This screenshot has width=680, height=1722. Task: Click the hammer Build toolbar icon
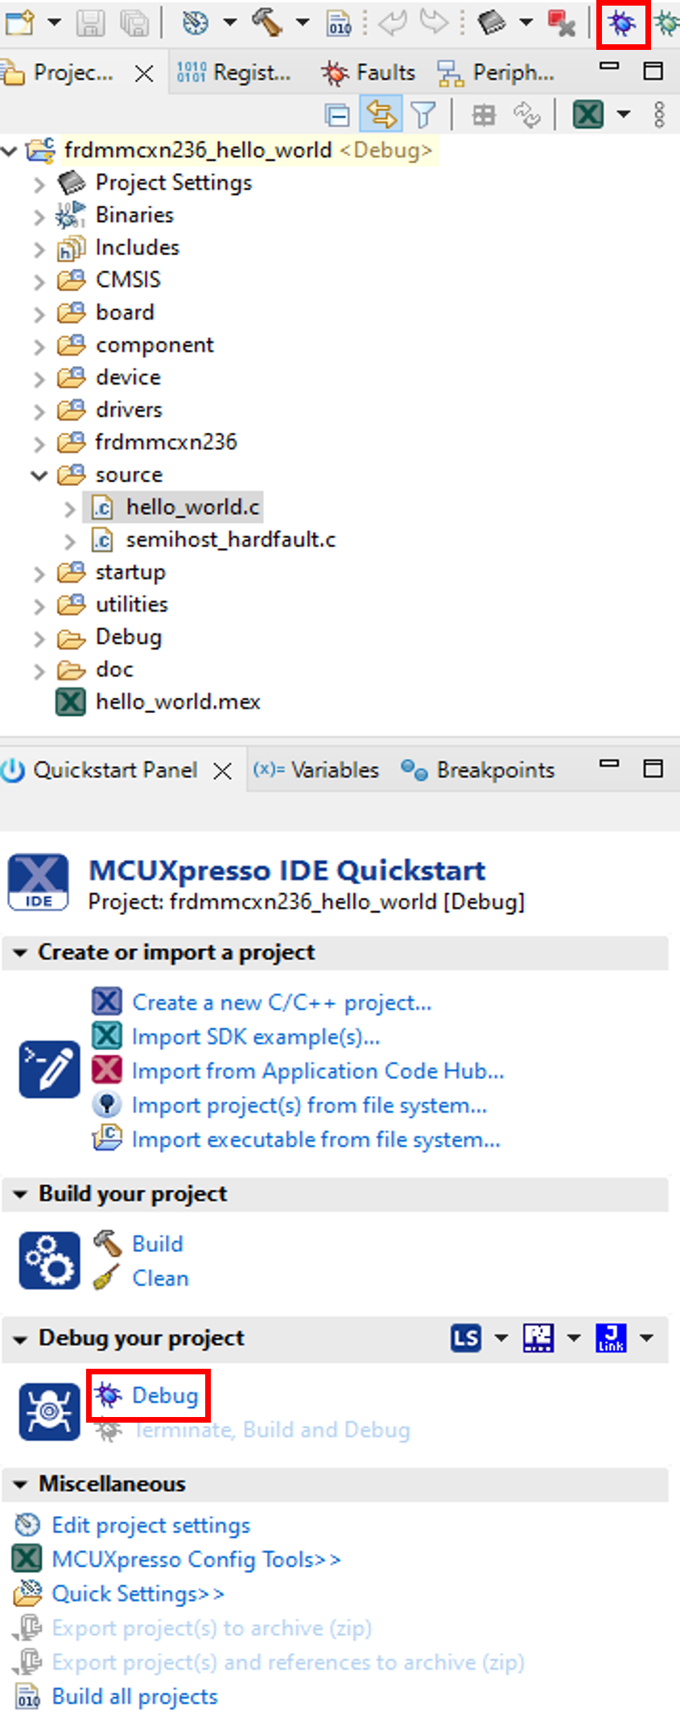coord(266,23)
